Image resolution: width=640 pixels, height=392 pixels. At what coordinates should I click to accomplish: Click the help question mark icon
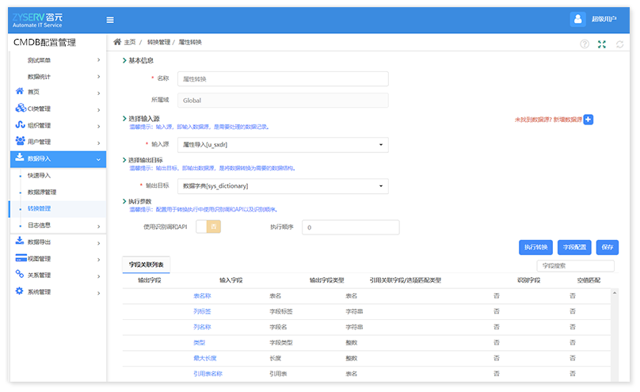click(585, 44)
